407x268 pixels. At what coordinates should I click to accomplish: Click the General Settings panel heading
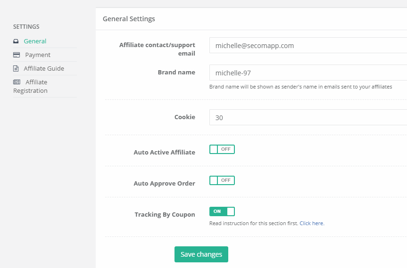tap(129, 19)
